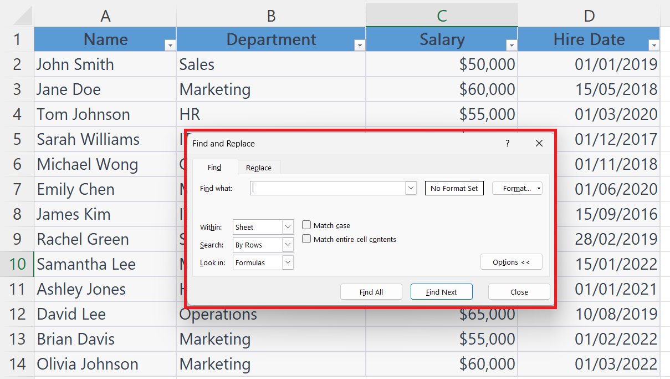Select cell containing Tom Johnson
Image resolution: width=670 pixels, height=379 pixels.
(x=105, y=114)
